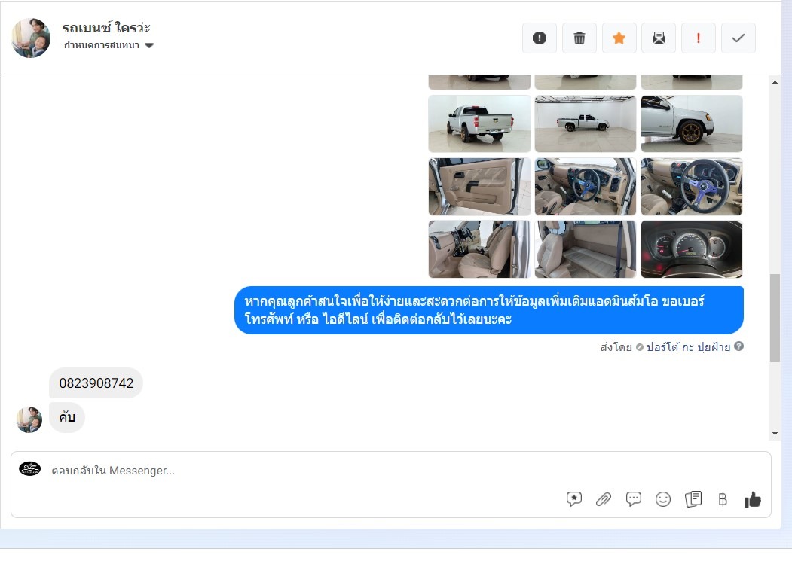Open wide dashboard with steering wheel photo
Image resolution: width=792 pixels, height=564 pixels.
tap(586, 186)
